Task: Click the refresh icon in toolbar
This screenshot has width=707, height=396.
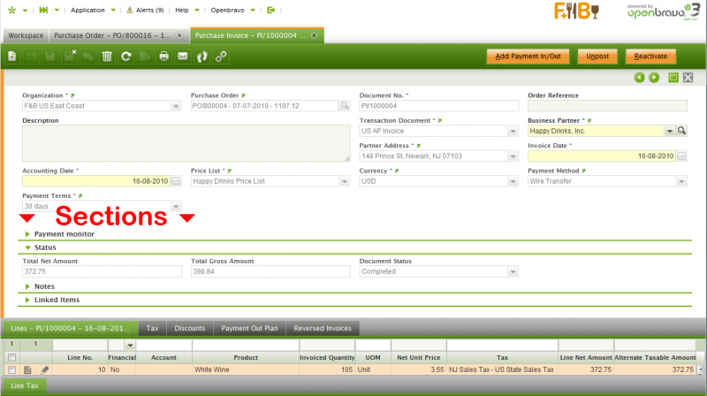Action: tap(126, 57)
